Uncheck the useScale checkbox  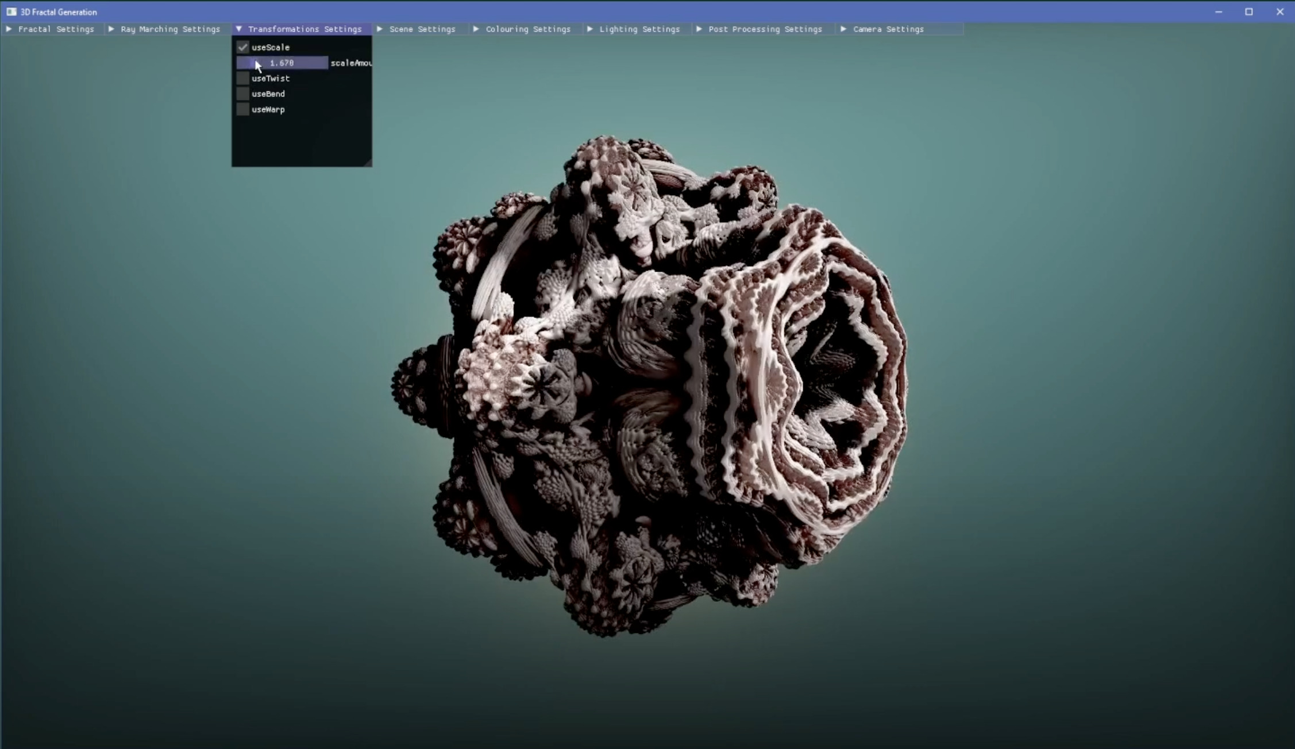click(243, 47)
